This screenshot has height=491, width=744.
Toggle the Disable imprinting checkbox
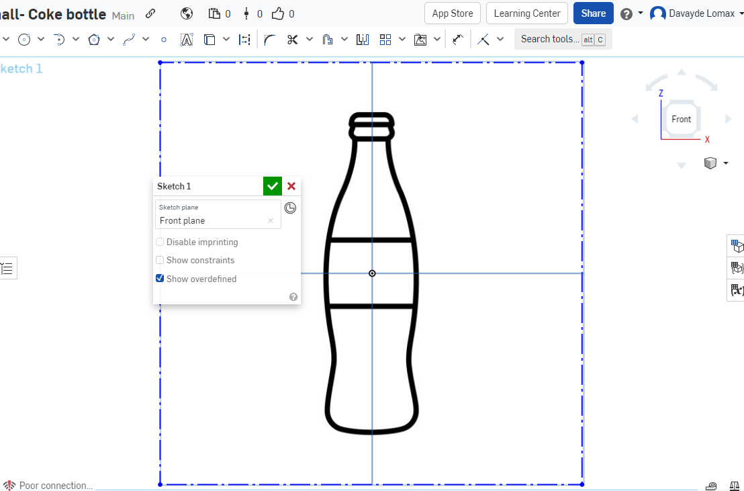(x=160, y=242)
